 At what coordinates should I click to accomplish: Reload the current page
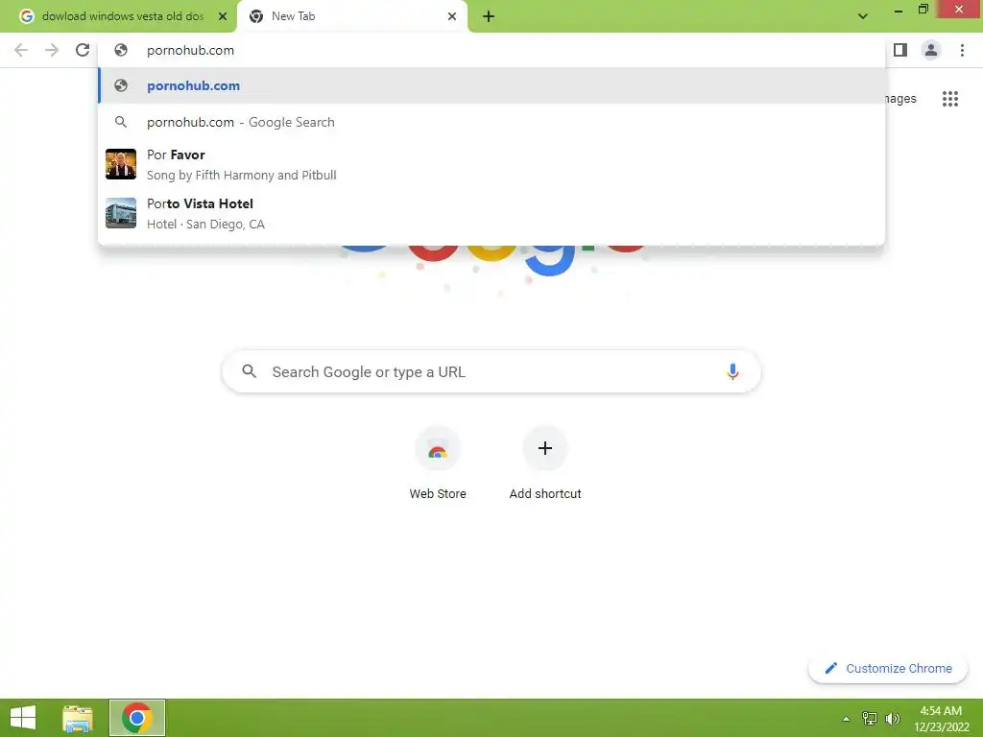tap(83, 50)
